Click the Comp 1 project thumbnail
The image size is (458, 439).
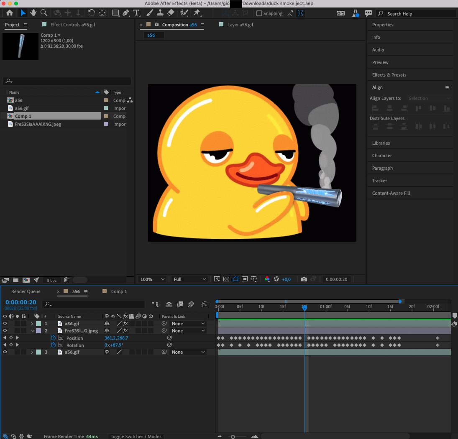(20, 46)
